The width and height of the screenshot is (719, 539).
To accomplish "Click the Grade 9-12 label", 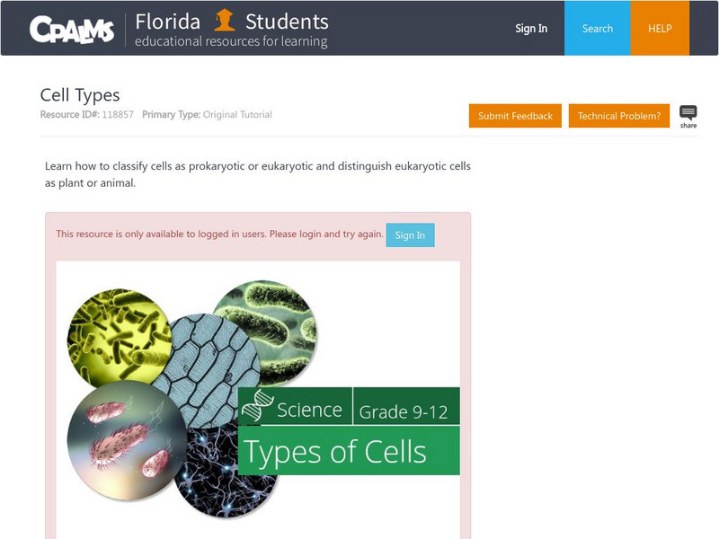I will click(x=404, y=410).
